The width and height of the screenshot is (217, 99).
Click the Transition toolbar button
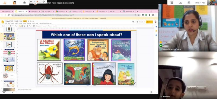tap(55, 26)
